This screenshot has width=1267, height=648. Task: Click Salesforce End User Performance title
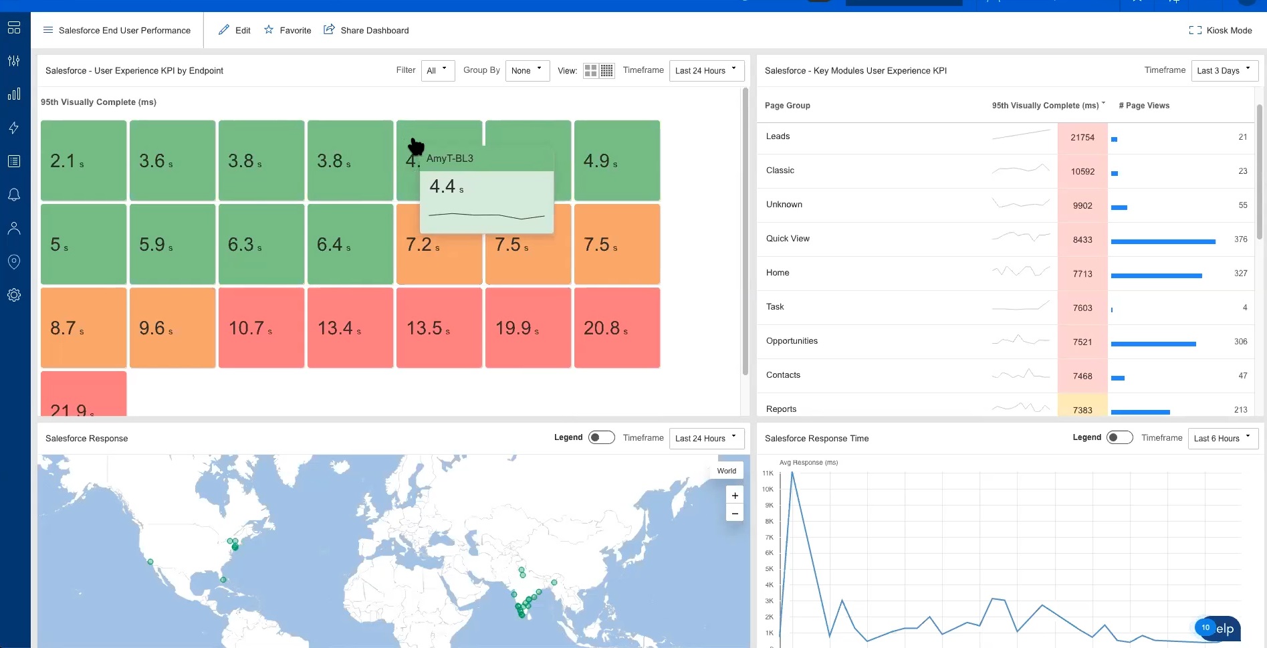[x=124, y=30]
